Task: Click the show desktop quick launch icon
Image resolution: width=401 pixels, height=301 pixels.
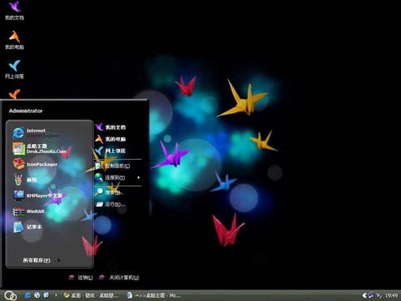Action: [x=46, y=295]
